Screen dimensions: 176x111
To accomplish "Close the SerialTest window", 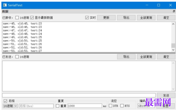I will tap(170, 5).
